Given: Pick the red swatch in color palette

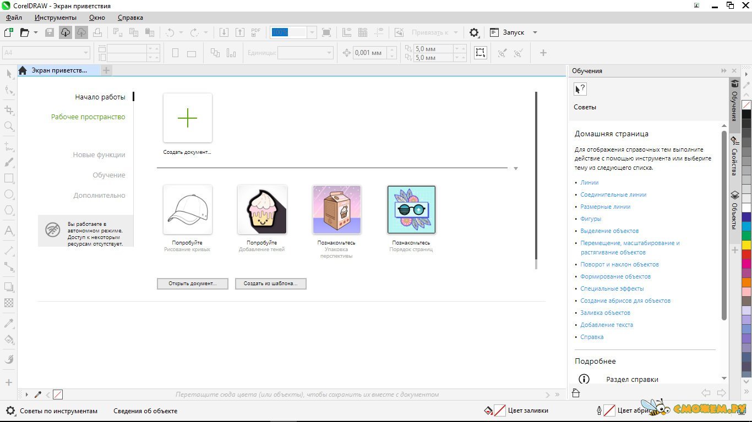Looking at the screenshot, I should pyautogui.click(x=746, y=254).
